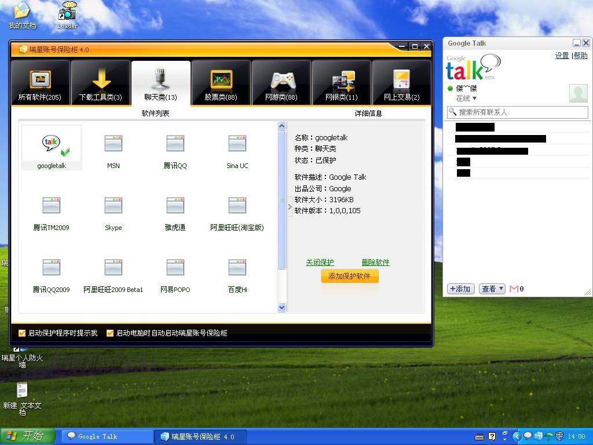This screenshot has width=593, height=445.
Task: Toggle 启动电脑时自动启动瑞星账号保险柜 checkbox
Action: tap(110, 333)
